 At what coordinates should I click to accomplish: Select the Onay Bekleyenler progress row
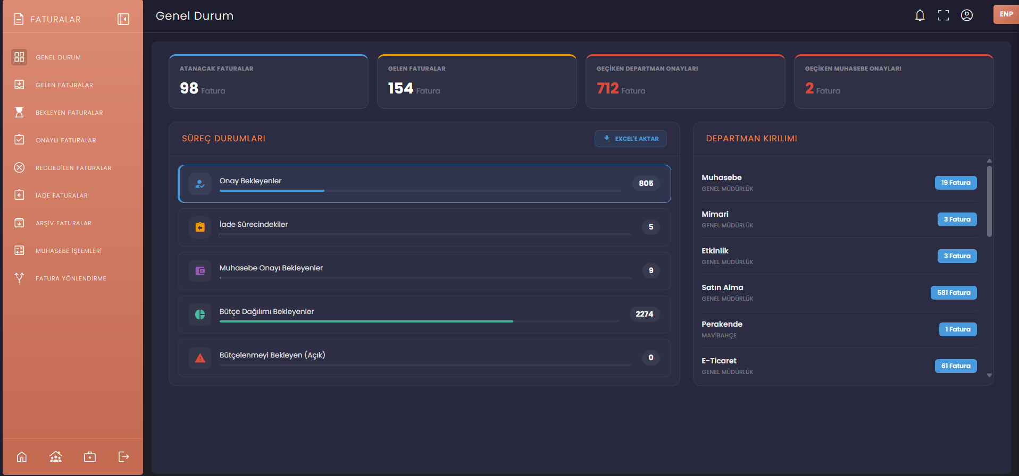(x=424, y=184)
